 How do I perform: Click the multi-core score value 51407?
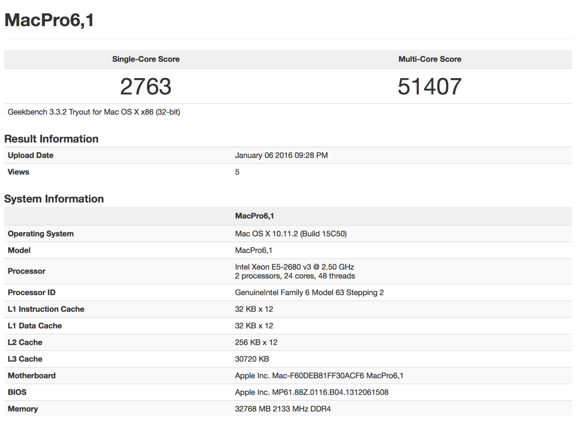[430, 86]
